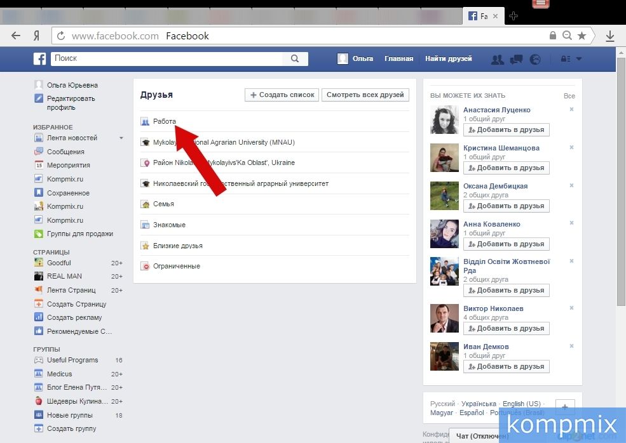Add Кристина Шеманцова as friend
The height and width of the screenshot is (443, 626).
[x=507, y=168]
